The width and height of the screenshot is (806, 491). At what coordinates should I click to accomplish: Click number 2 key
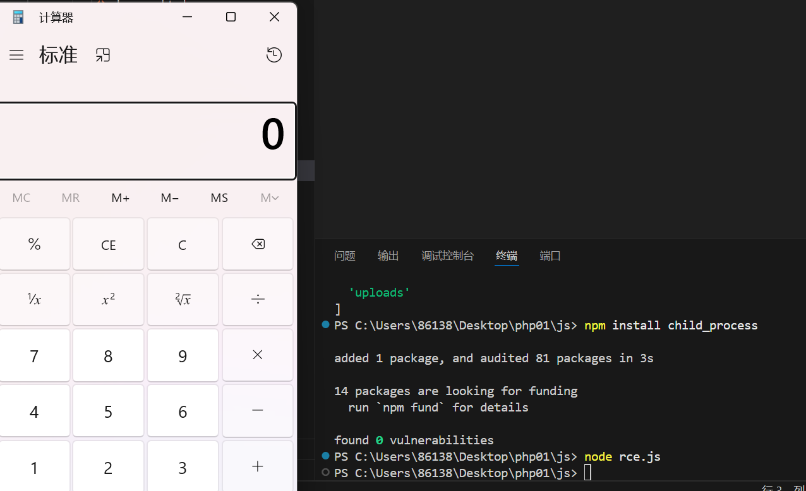pos(109,467)
